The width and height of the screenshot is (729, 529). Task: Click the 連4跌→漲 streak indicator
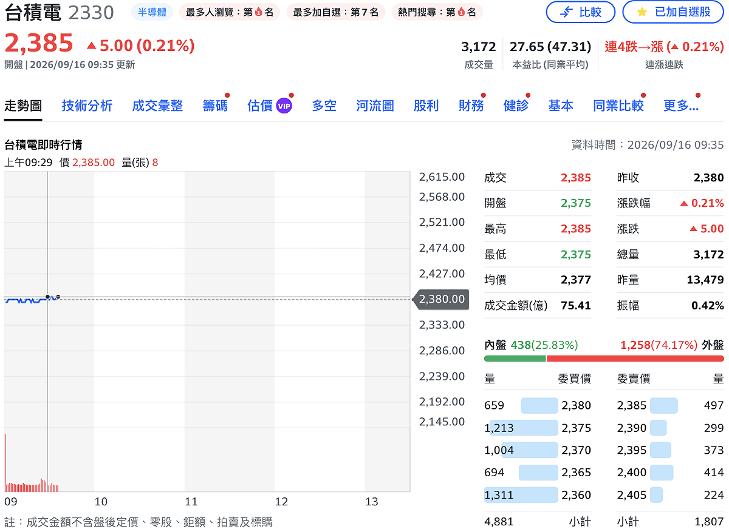pos(665,47)
